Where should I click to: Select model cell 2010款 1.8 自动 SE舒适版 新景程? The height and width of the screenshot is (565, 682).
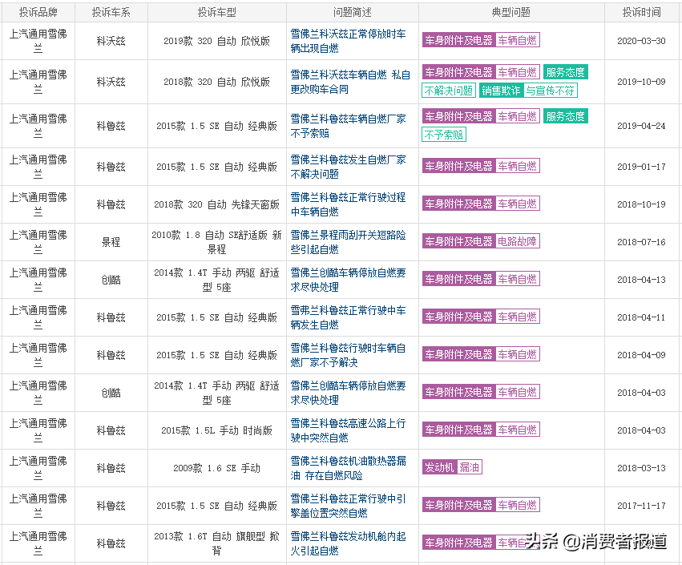tap(216, 242)
